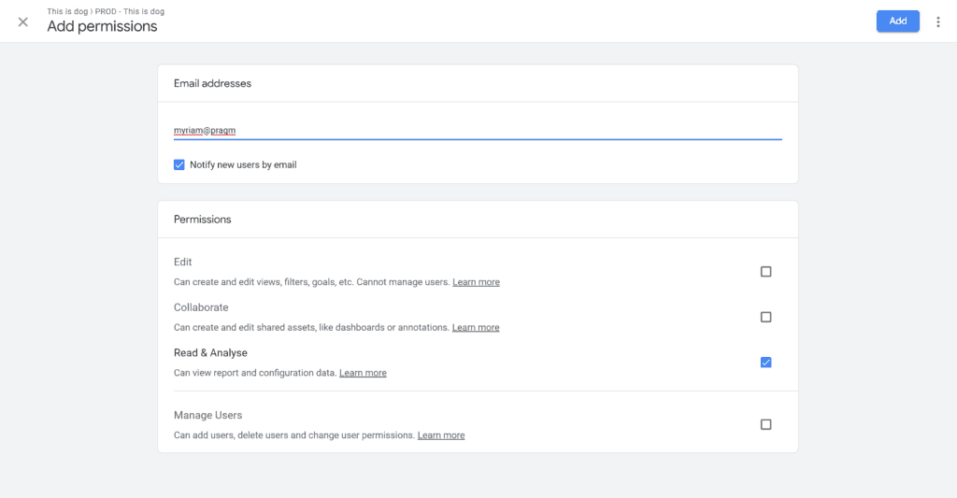This screenshot has width=957, height=498.
Task: Click the blue Add button
Action: pyautogui.click(x=898, y=21)
